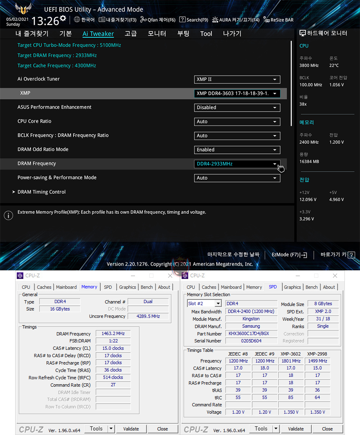Click Close in Memory CPU-Z window
The width and height of the screenshot is (360, 435).
(x=162, y=429)
